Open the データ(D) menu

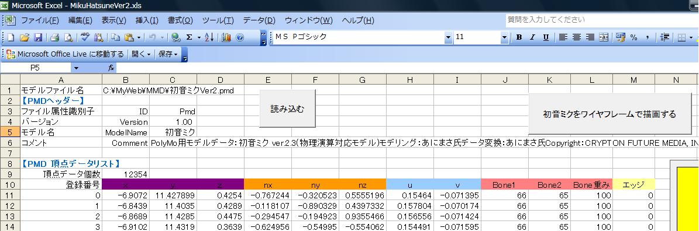coord(259,20)
